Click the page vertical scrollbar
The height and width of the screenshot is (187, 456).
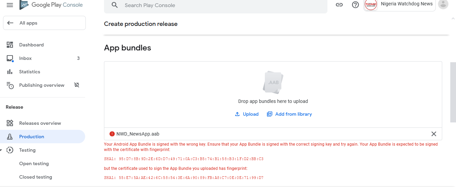coord(453,92)
